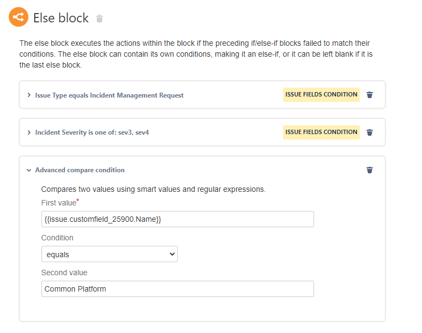Viewport: 422px width, 333px height.
Task: Expand the Issue Type condition chevron
Action: pyautogui.click(x=29, y=95)
